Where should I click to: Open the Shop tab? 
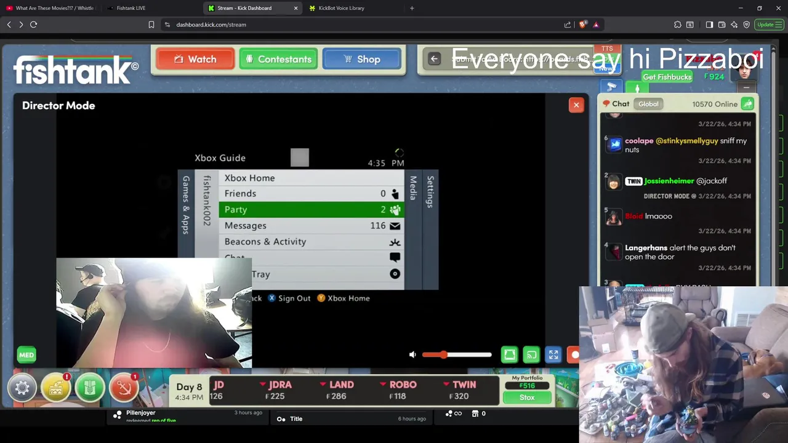[361, 60]
